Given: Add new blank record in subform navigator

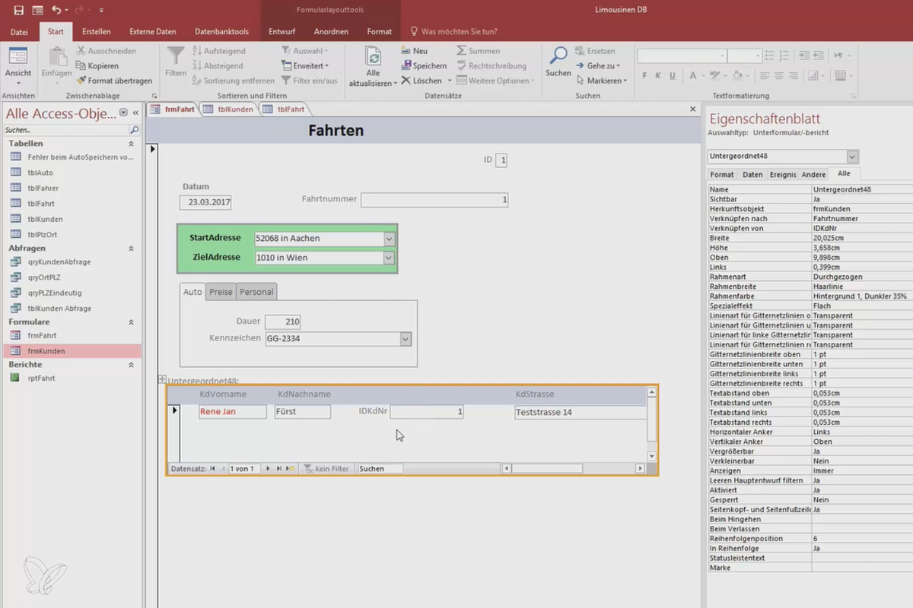Looking at the screenshot, I should [291, 469].
